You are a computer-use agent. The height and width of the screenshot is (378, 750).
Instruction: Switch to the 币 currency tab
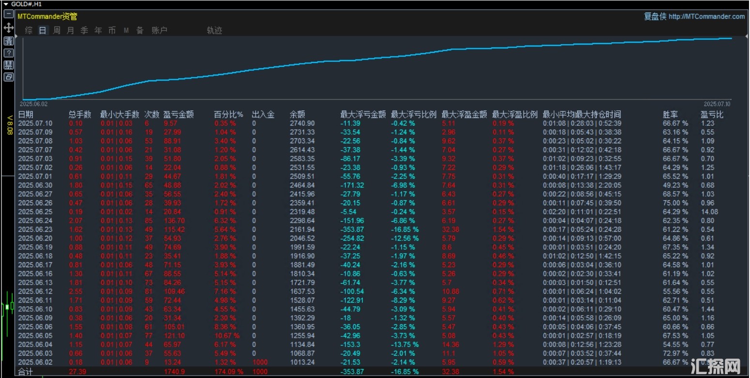112,30
